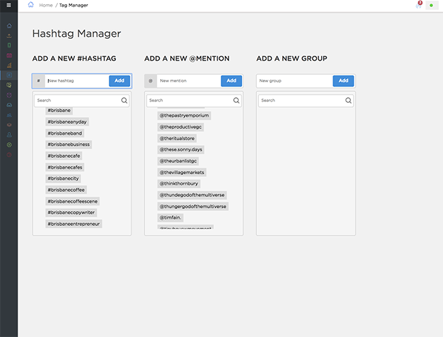Screen dimensions: 443x337
Task: Open the light-blue inbox sidebar icon
Action: pos(9,105)
